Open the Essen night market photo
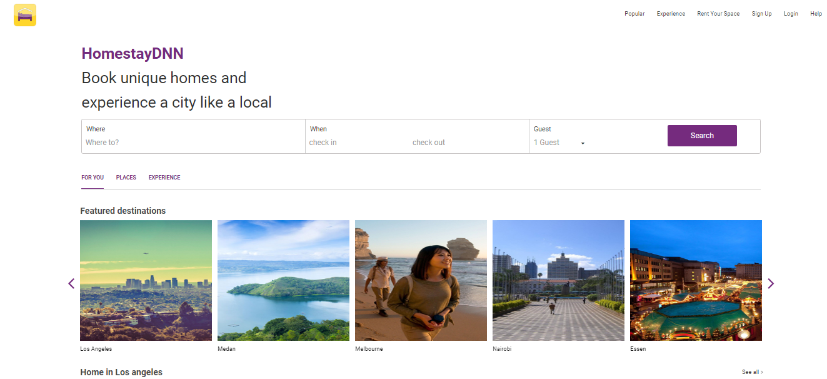 point(696,280)
